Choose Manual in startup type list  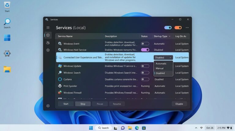(163, 68)
